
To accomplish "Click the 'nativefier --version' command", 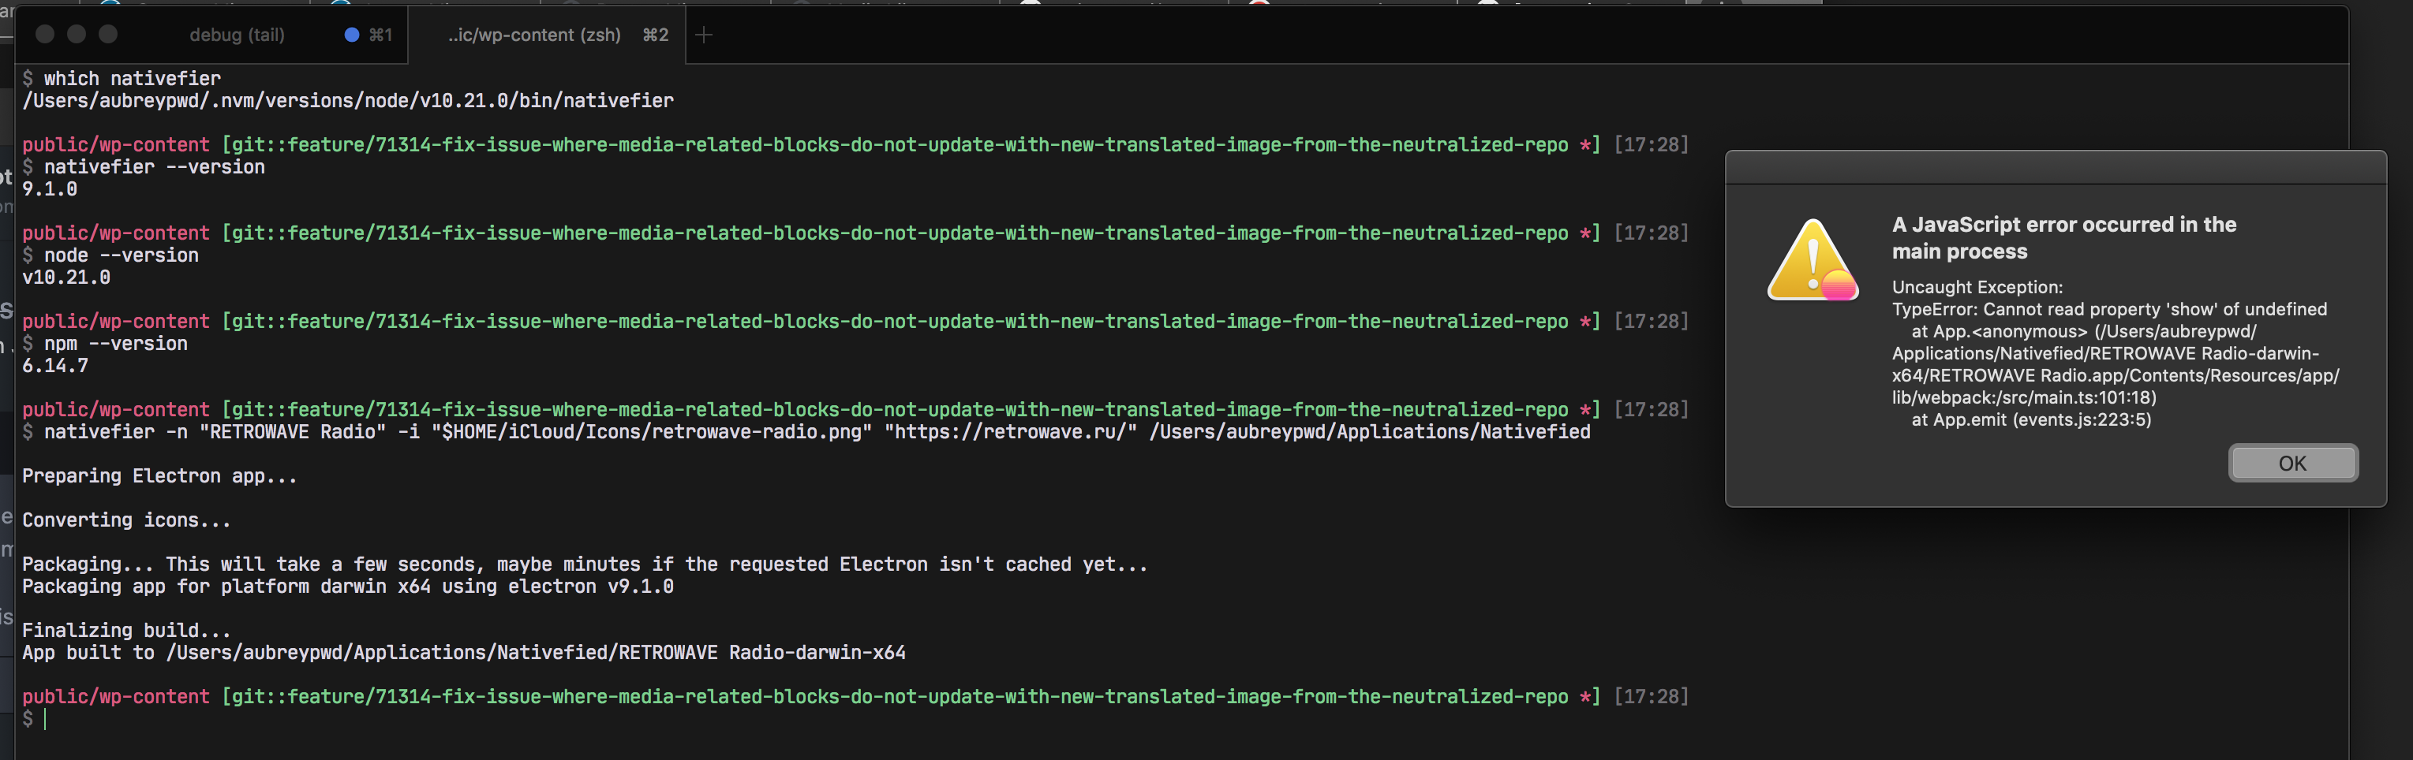I will pyautogui.click(x=155, y=166).
